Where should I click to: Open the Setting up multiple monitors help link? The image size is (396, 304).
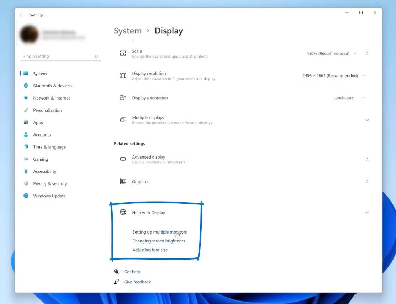click(x=159, y=232)
